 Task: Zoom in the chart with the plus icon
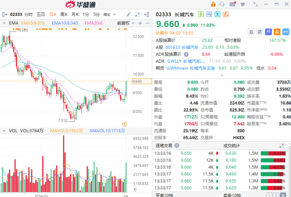pyautogui.click(x=140, y=23)
